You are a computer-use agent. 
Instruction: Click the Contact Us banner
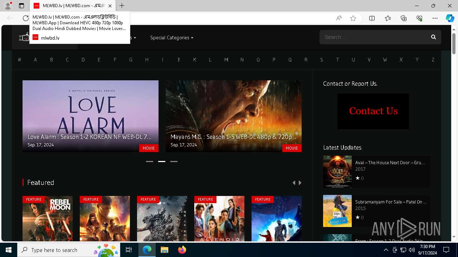(373, 111)
